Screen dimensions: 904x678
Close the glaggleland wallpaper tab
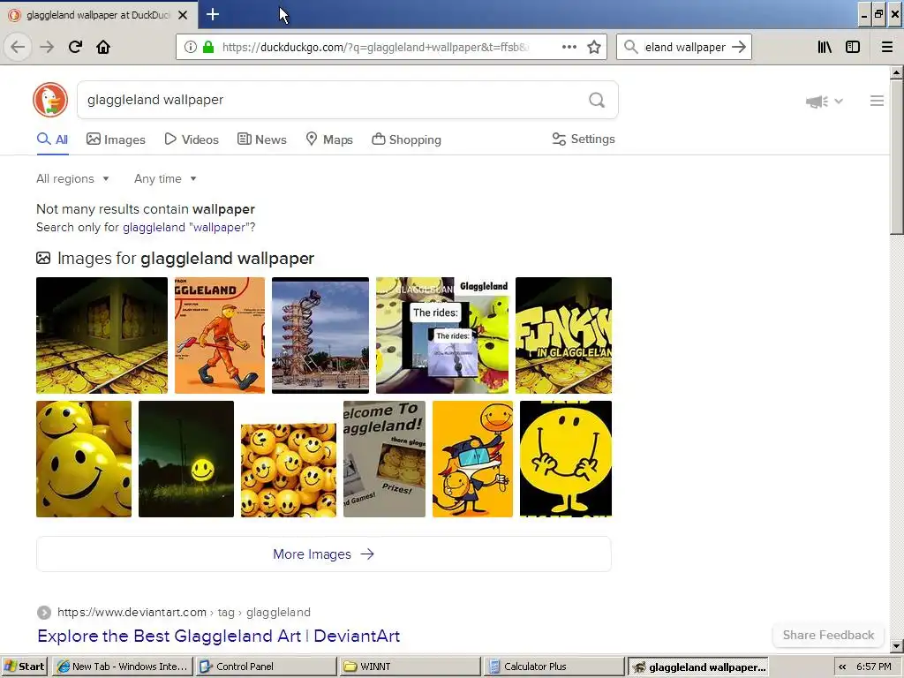point(183,15)
